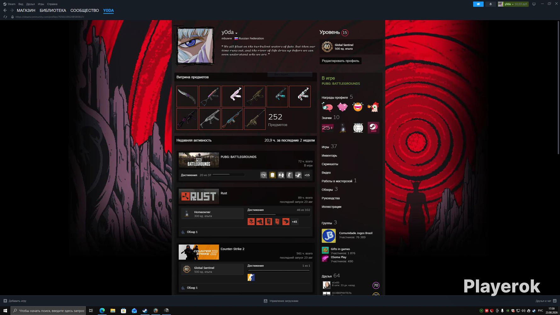This screenshot has width=560, height=315.
Task: Show the +41 more Rust achievements
Action: [x=294, y=222]
